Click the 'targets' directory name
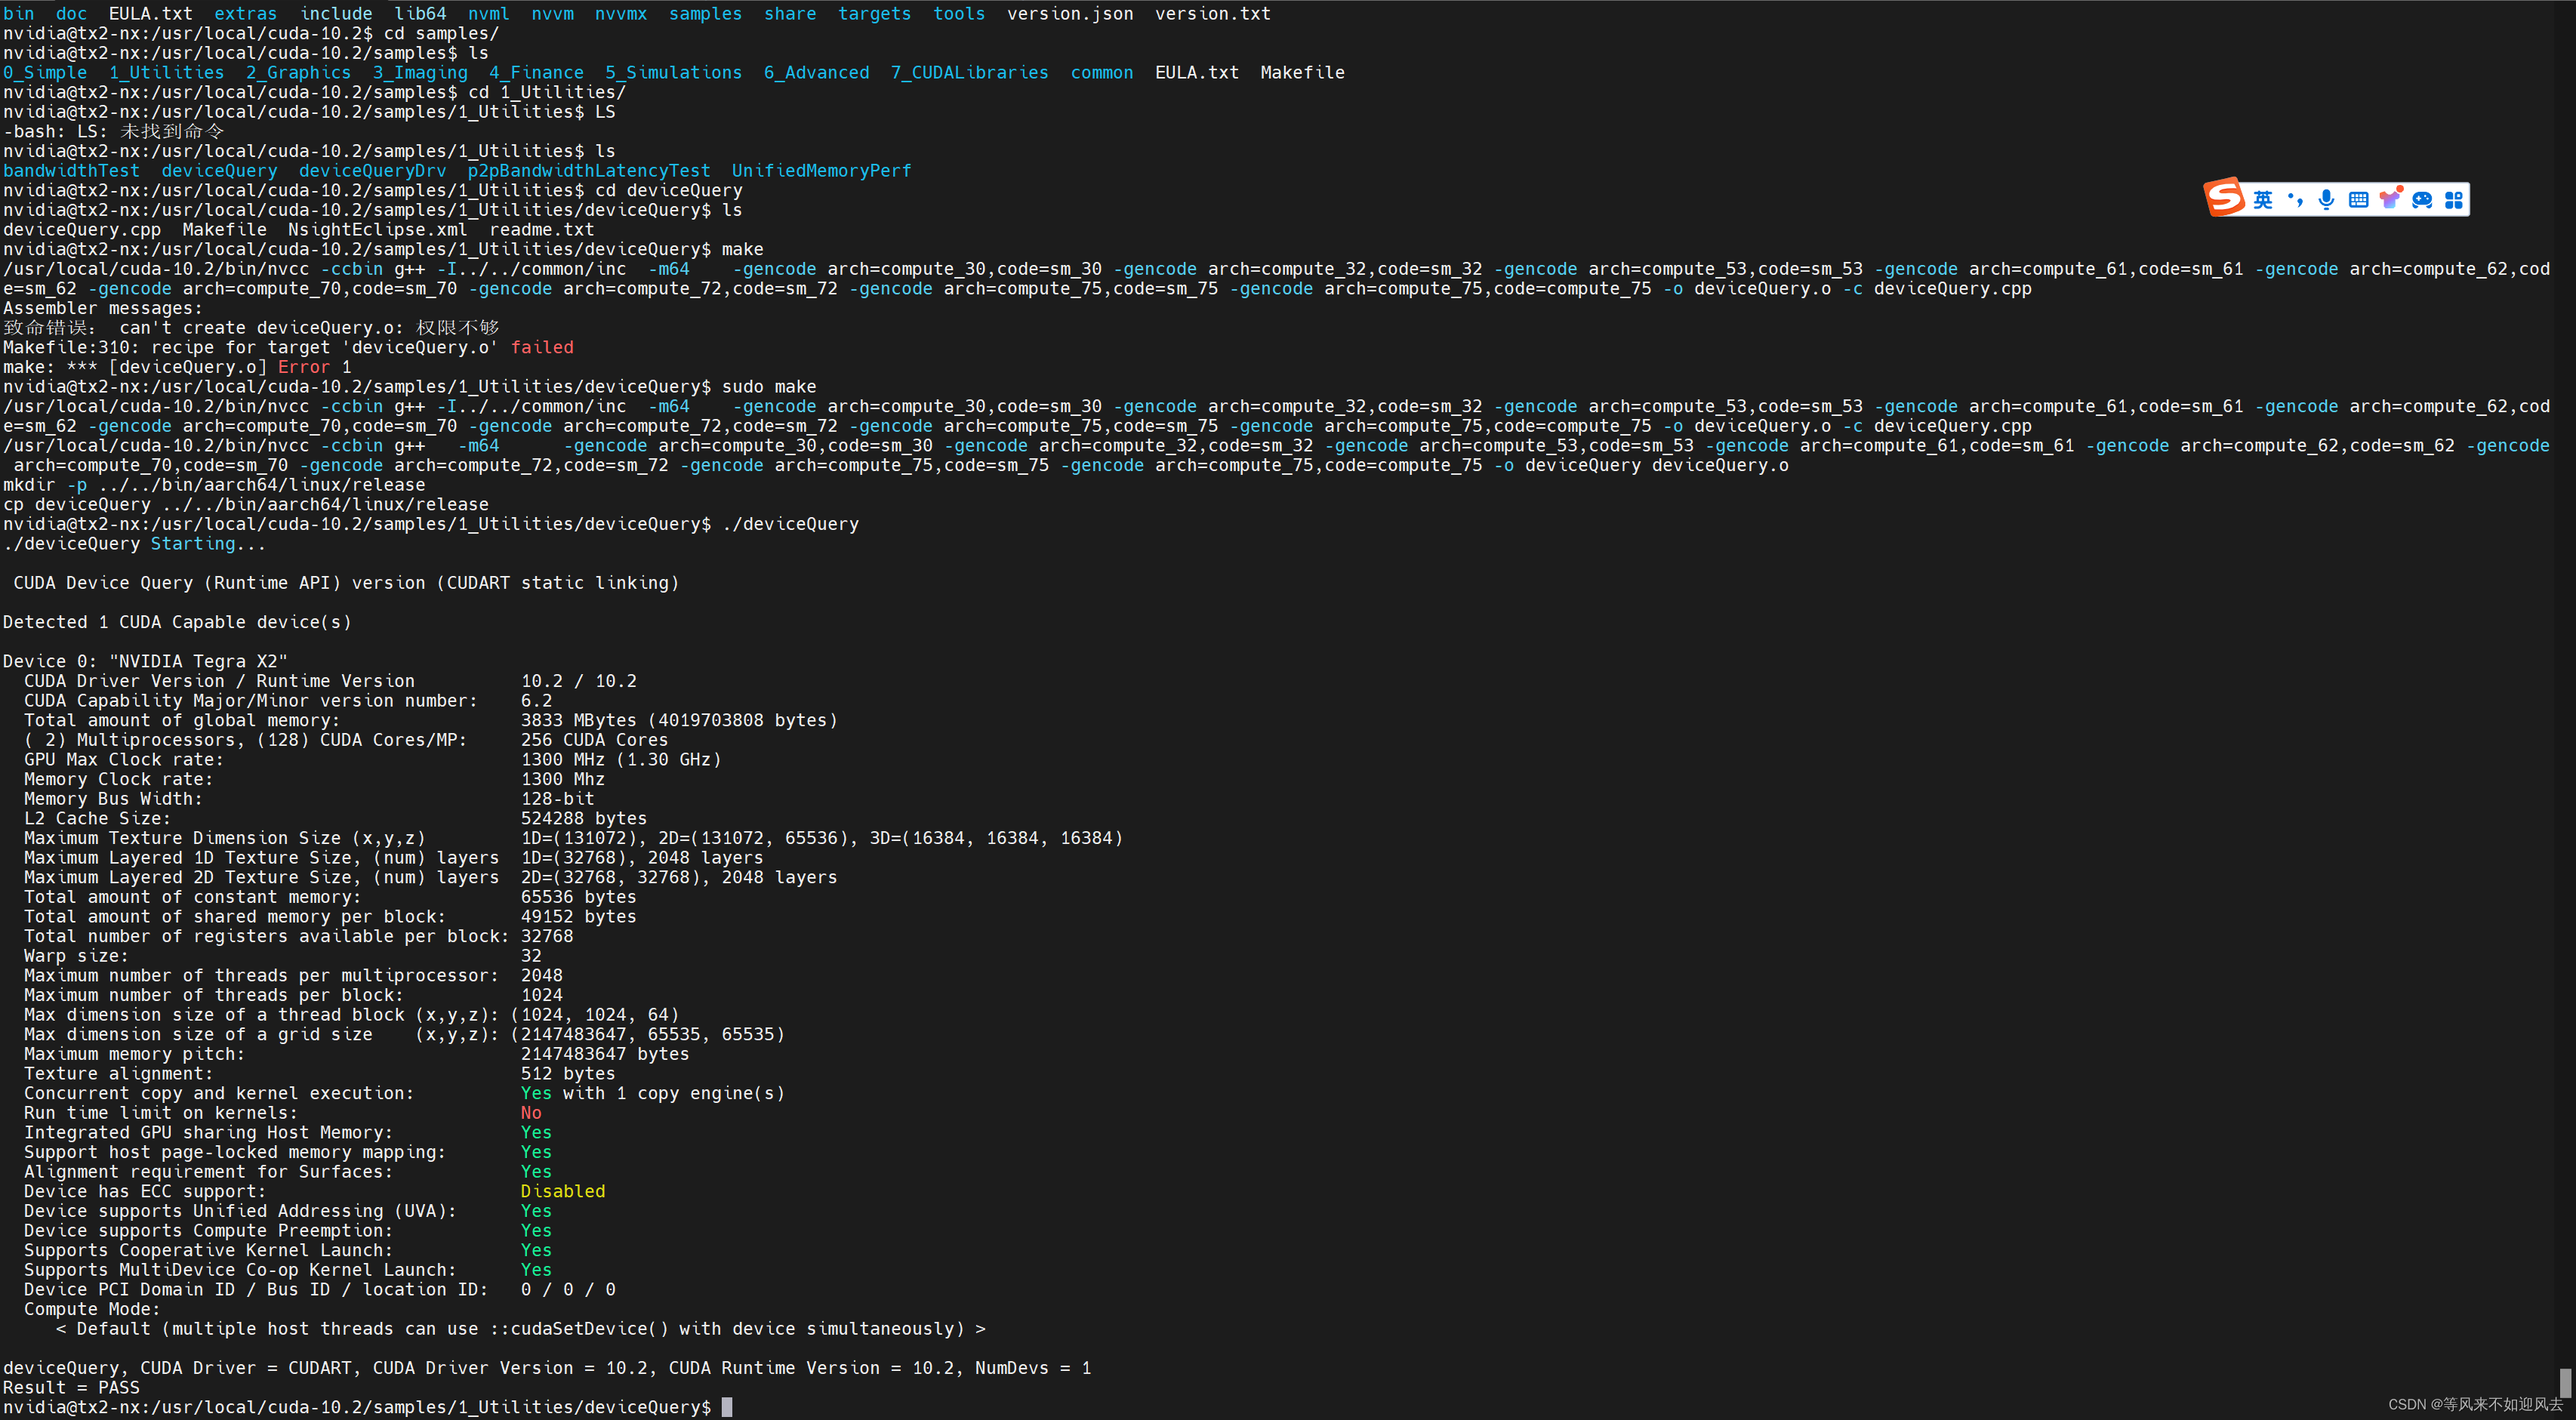Screen dimensions: 2576x1420 [874, 14]
